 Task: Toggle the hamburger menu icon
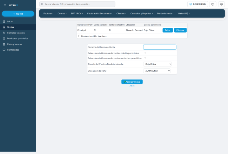[5, 5]
